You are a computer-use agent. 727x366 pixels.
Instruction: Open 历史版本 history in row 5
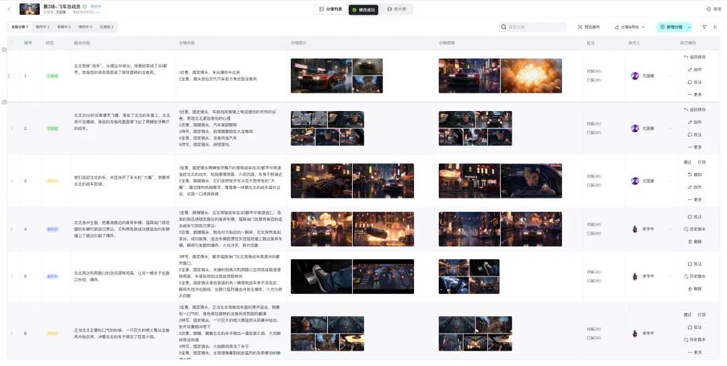coord(695,276)
